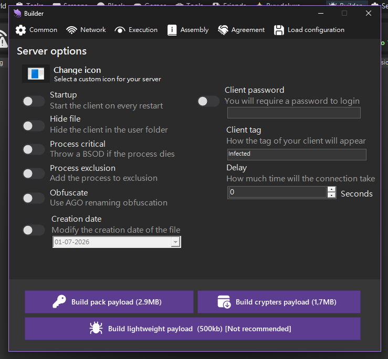388x359 pixels.
Task: Select Load configuration menu item
Action: (309, 30)
